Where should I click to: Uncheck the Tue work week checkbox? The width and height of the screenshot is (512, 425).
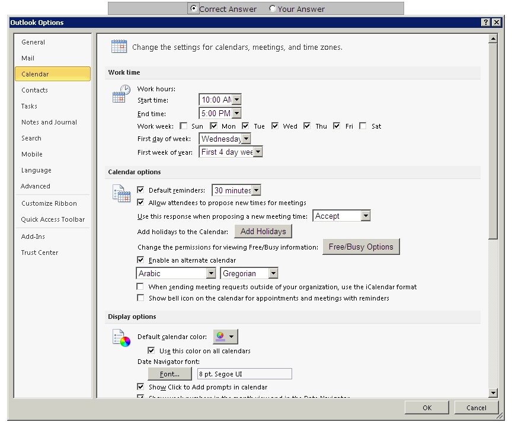(x=245, y=126)
